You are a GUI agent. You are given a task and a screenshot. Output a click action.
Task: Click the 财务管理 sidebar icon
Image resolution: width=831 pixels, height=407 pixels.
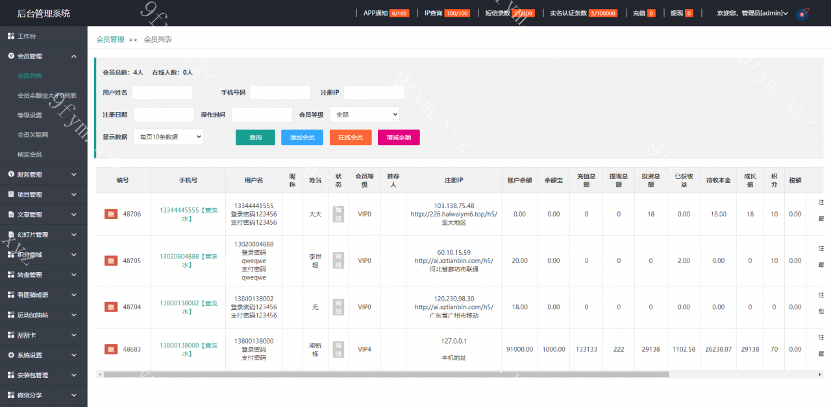[x=11, y=174]
